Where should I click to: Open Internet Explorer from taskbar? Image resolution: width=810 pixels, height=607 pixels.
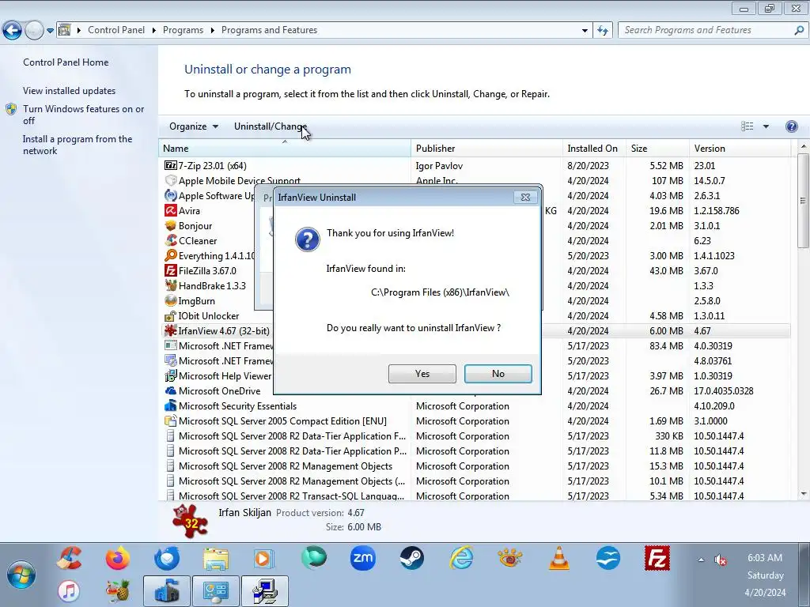461,559
